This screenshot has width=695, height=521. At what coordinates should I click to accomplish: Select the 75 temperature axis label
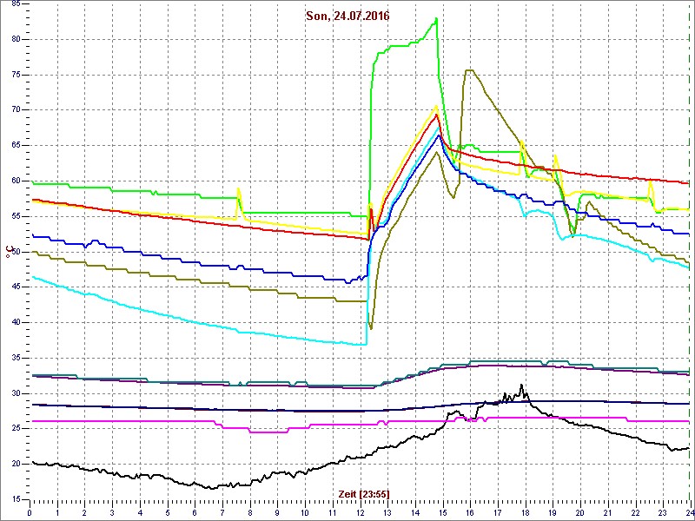pos(15,75)
